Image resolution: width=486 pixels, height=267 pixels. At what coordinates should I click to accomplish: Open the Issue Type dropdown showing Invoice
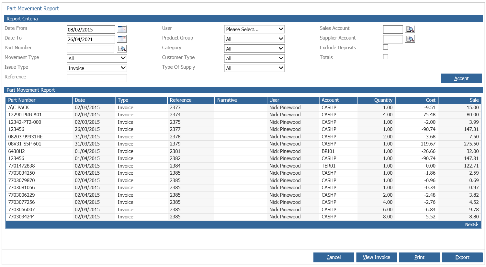pos(97,68)
